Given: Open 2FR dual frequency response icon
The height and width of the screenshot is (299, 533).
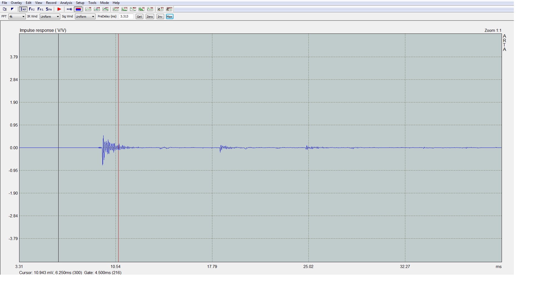Looking at the screenshot, I should tap(97, 9).
